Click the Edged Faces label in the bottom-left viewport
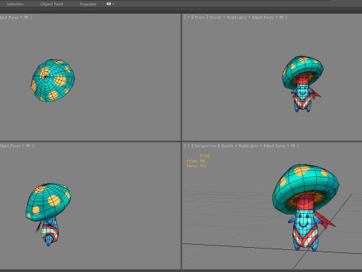 point(10,146)
